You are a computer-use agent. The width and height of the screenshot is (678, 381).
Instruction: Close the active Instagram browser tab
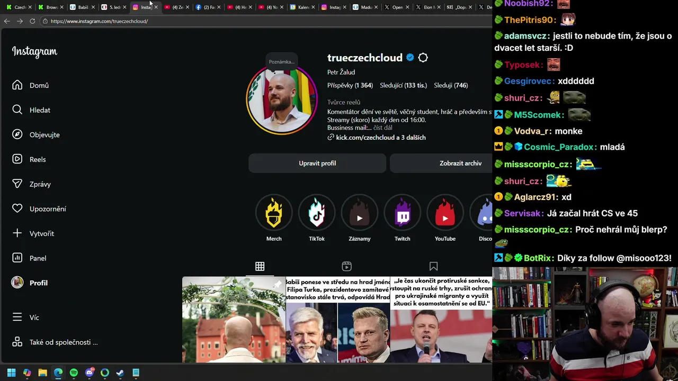coord(156,7)
